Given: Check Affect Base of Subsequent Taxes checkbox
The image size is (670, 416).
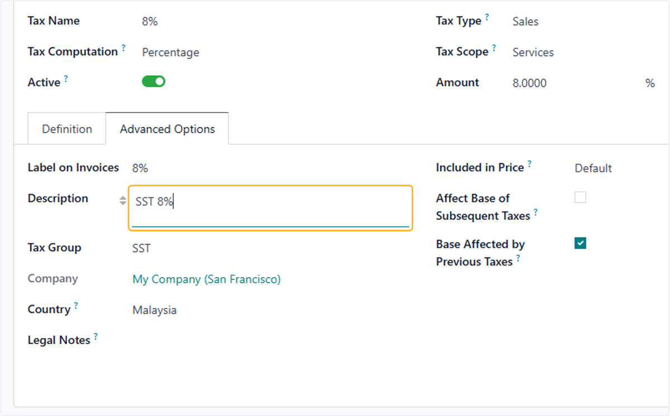Looking at the screenshot, I should (580, 197).
